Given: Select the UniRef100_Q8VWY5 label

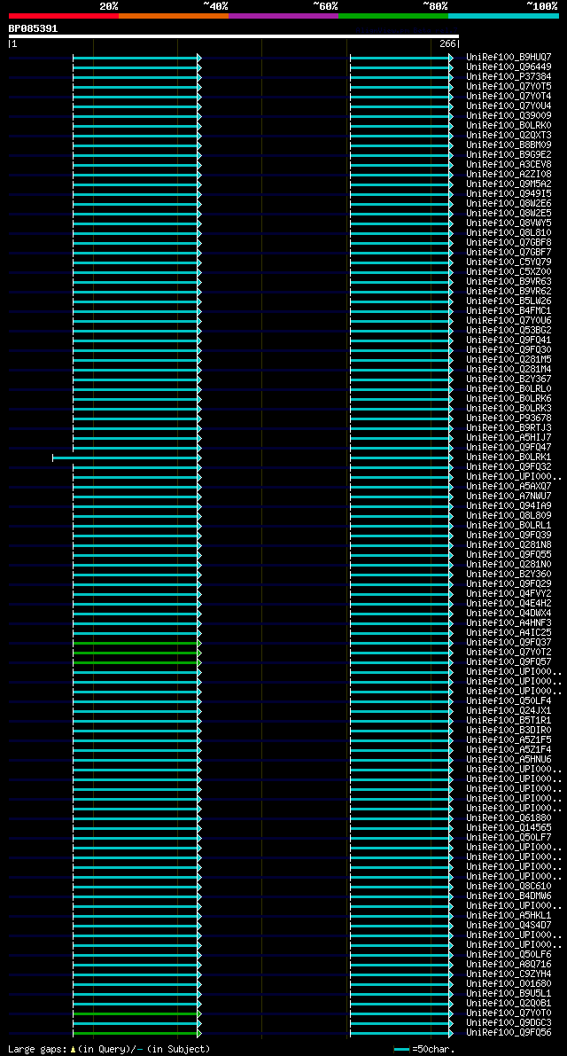Looking at the screenshot, I should [x=509, y=223].
